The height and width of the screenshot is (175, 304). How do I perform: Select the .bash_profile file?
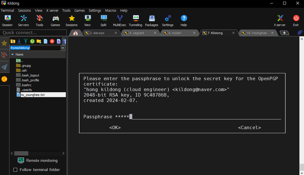pyautogui.click(x=27, y=80)
